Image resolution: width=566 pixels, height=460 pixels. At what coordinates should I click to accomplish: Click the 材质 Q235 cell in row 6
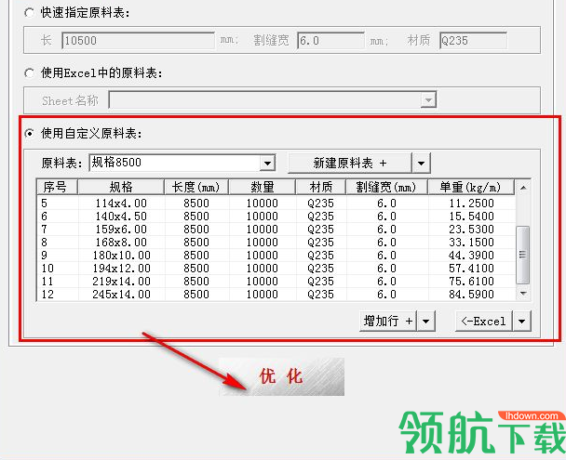(321, 217)
